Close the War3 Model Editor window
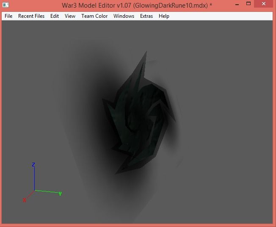276x227 pixels. [x=263, y=4]
